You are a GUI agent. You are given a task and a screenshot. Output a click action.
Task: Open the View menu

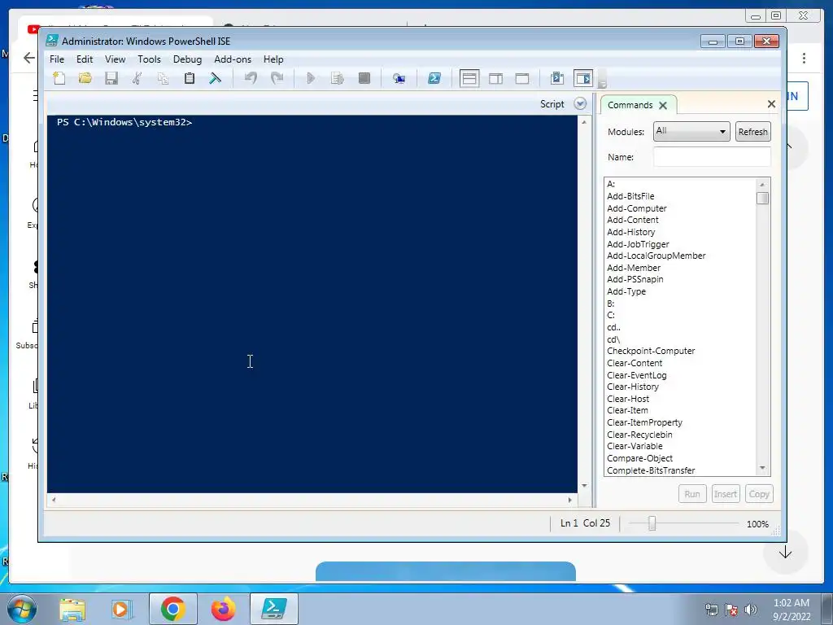116,59
